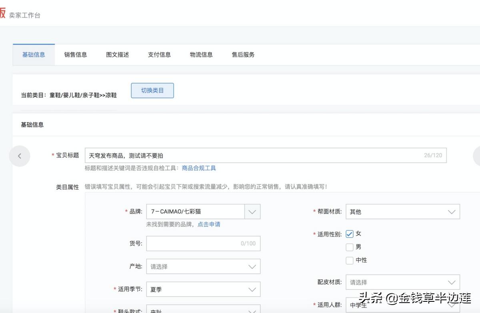This screenshot has width=480, height=313.
Task: Uncheck the 女 gender checkbox
Action: click(350, 233)
